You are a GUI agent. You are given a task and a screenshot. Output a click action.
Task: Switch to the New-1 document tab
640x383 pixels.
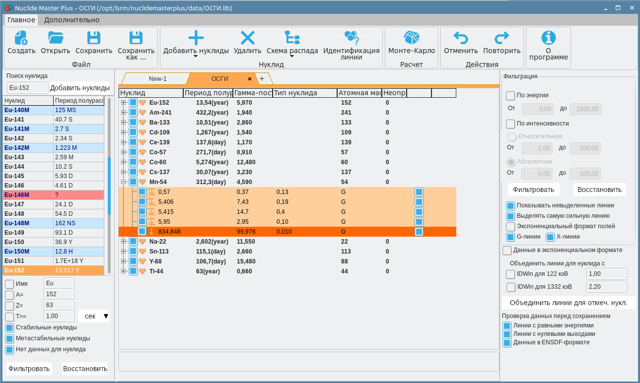point(158,79)
